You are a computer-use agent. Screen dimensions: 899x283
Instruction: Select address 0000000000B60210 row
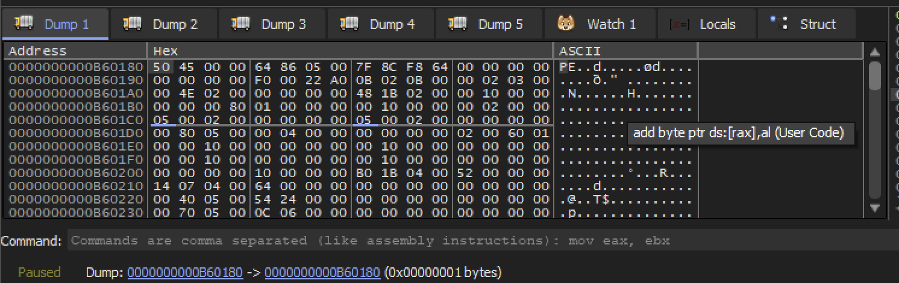pos(75,186)
